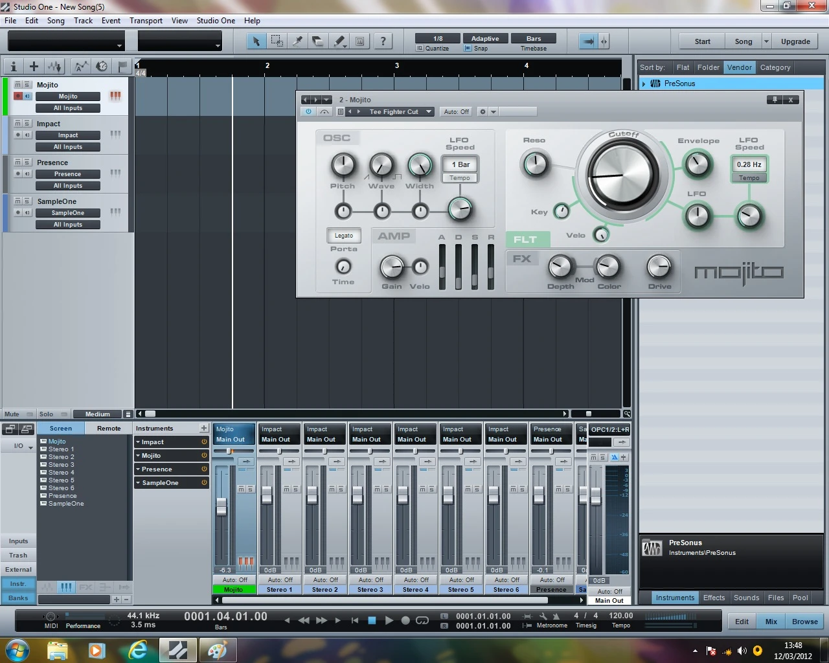
Task: Select the Eraser tool
Action: (318, 41)
